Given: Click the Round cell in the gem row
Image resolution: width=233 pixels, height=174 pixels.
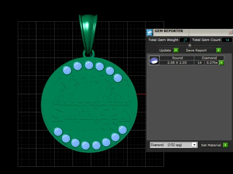Looking at the screenshot, I should (x=177, y=58).
